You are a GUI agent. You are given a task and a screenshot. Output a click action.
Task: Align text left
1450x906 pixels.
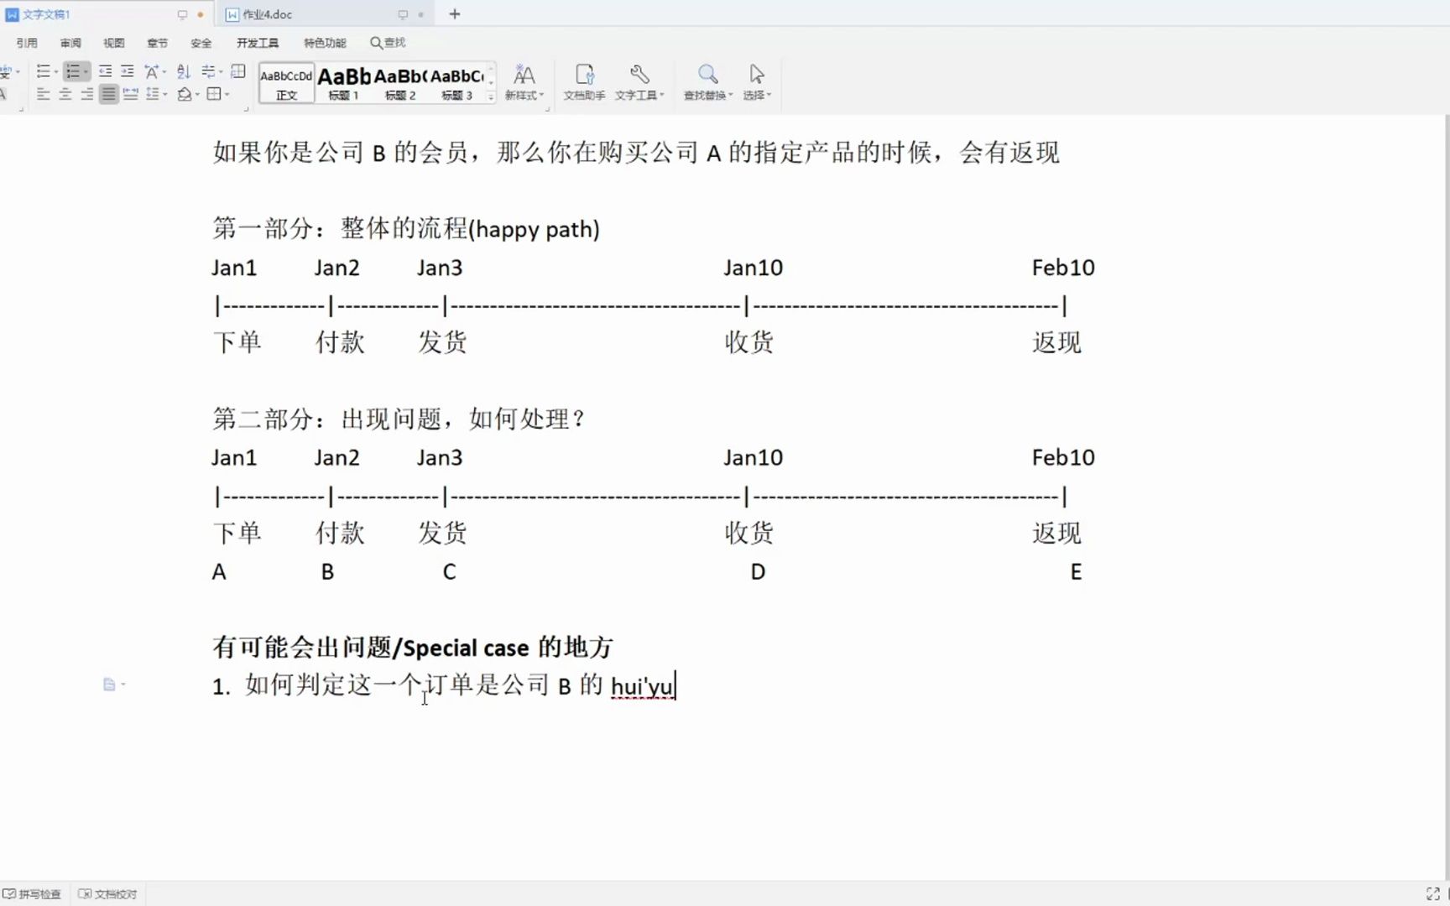pyautogui.click(x=43, y=95)
